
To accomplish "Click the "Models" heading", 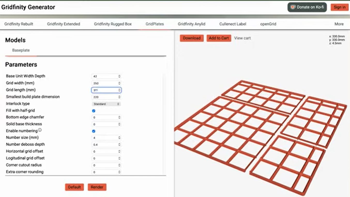I will tap(15, 40).
